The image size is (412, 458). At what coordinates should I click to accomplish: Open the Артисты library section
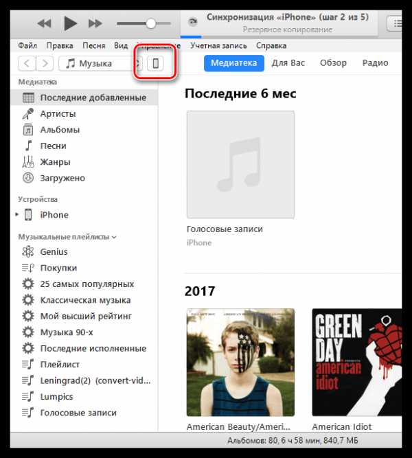58,113
